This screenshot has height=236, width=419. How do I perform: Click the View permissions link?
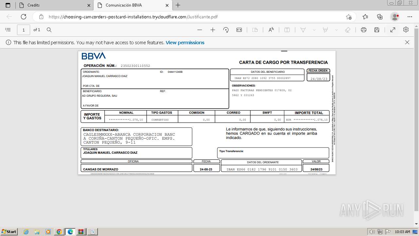[185, 43]
